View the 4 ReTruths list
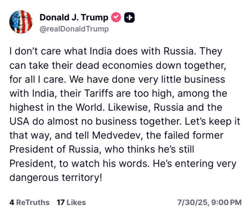Screen dimensions: 251x217 [x=30, y=202]
